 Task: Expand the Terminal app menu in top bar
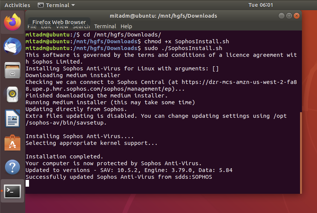57,5
